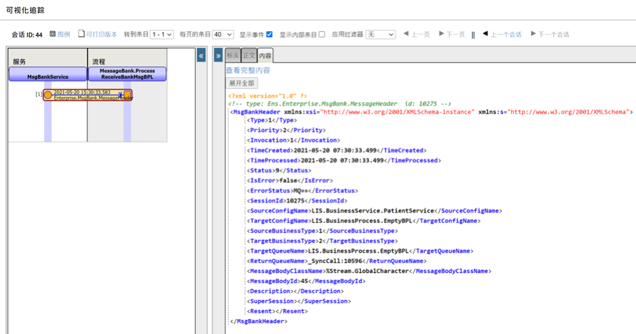
Task: Switch to the 正文 tab
Action: click(x=249, y=56)
